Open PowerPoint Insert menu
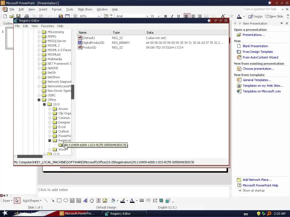The image size is (290, 217). 43,9
